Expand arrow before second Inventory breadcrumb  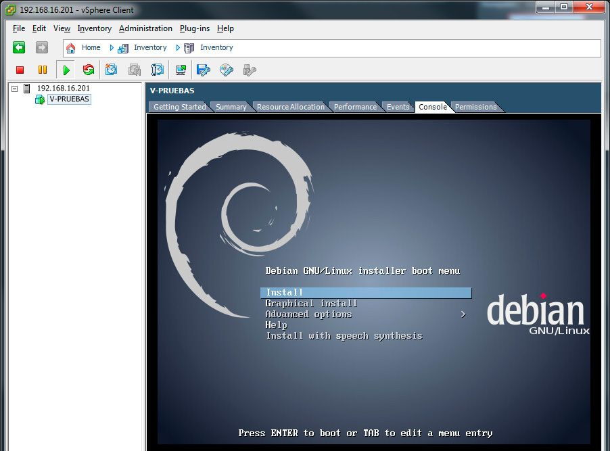click(x=178, y=48)
